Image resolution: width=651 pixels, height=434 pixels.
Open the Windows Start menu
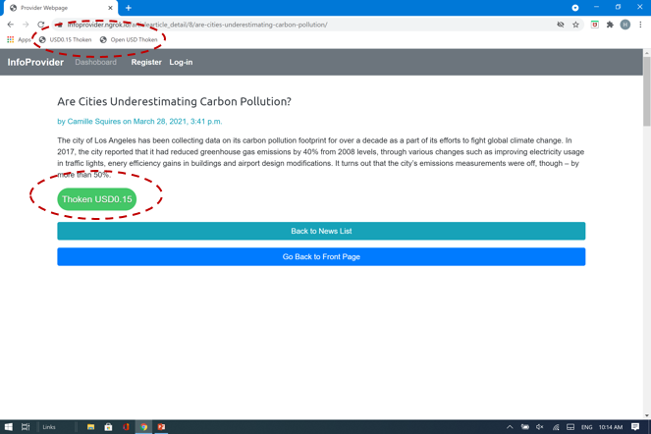8,427
